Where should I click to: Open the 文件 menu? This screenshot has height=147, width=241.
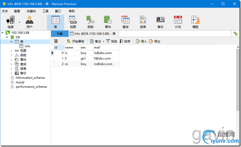point(5,11)
